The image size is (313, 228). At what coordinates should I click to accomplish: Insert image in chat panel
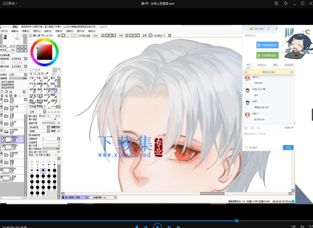[x=252, y=128]
